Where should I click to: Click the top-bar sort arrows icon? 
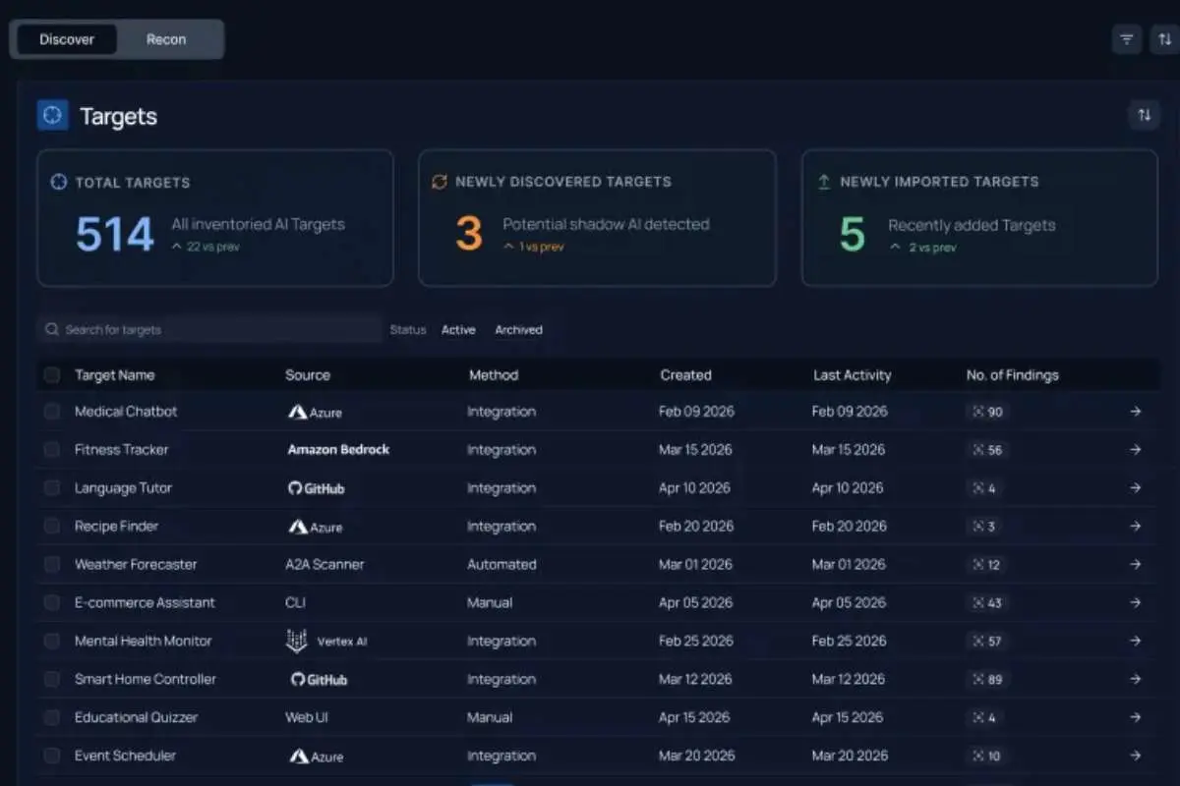tap(1163, 39)
